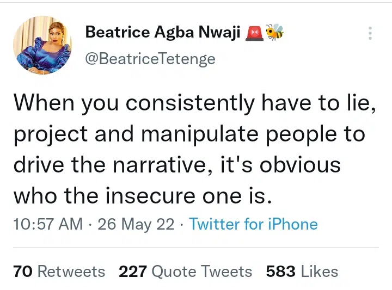
Task: Click the red siren emoji beside the name
Action: click(x=254, y=33)
